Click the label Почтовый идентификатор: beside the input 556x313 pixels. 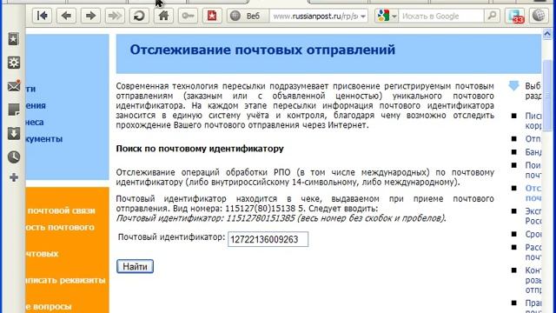[x=171, y=237]
